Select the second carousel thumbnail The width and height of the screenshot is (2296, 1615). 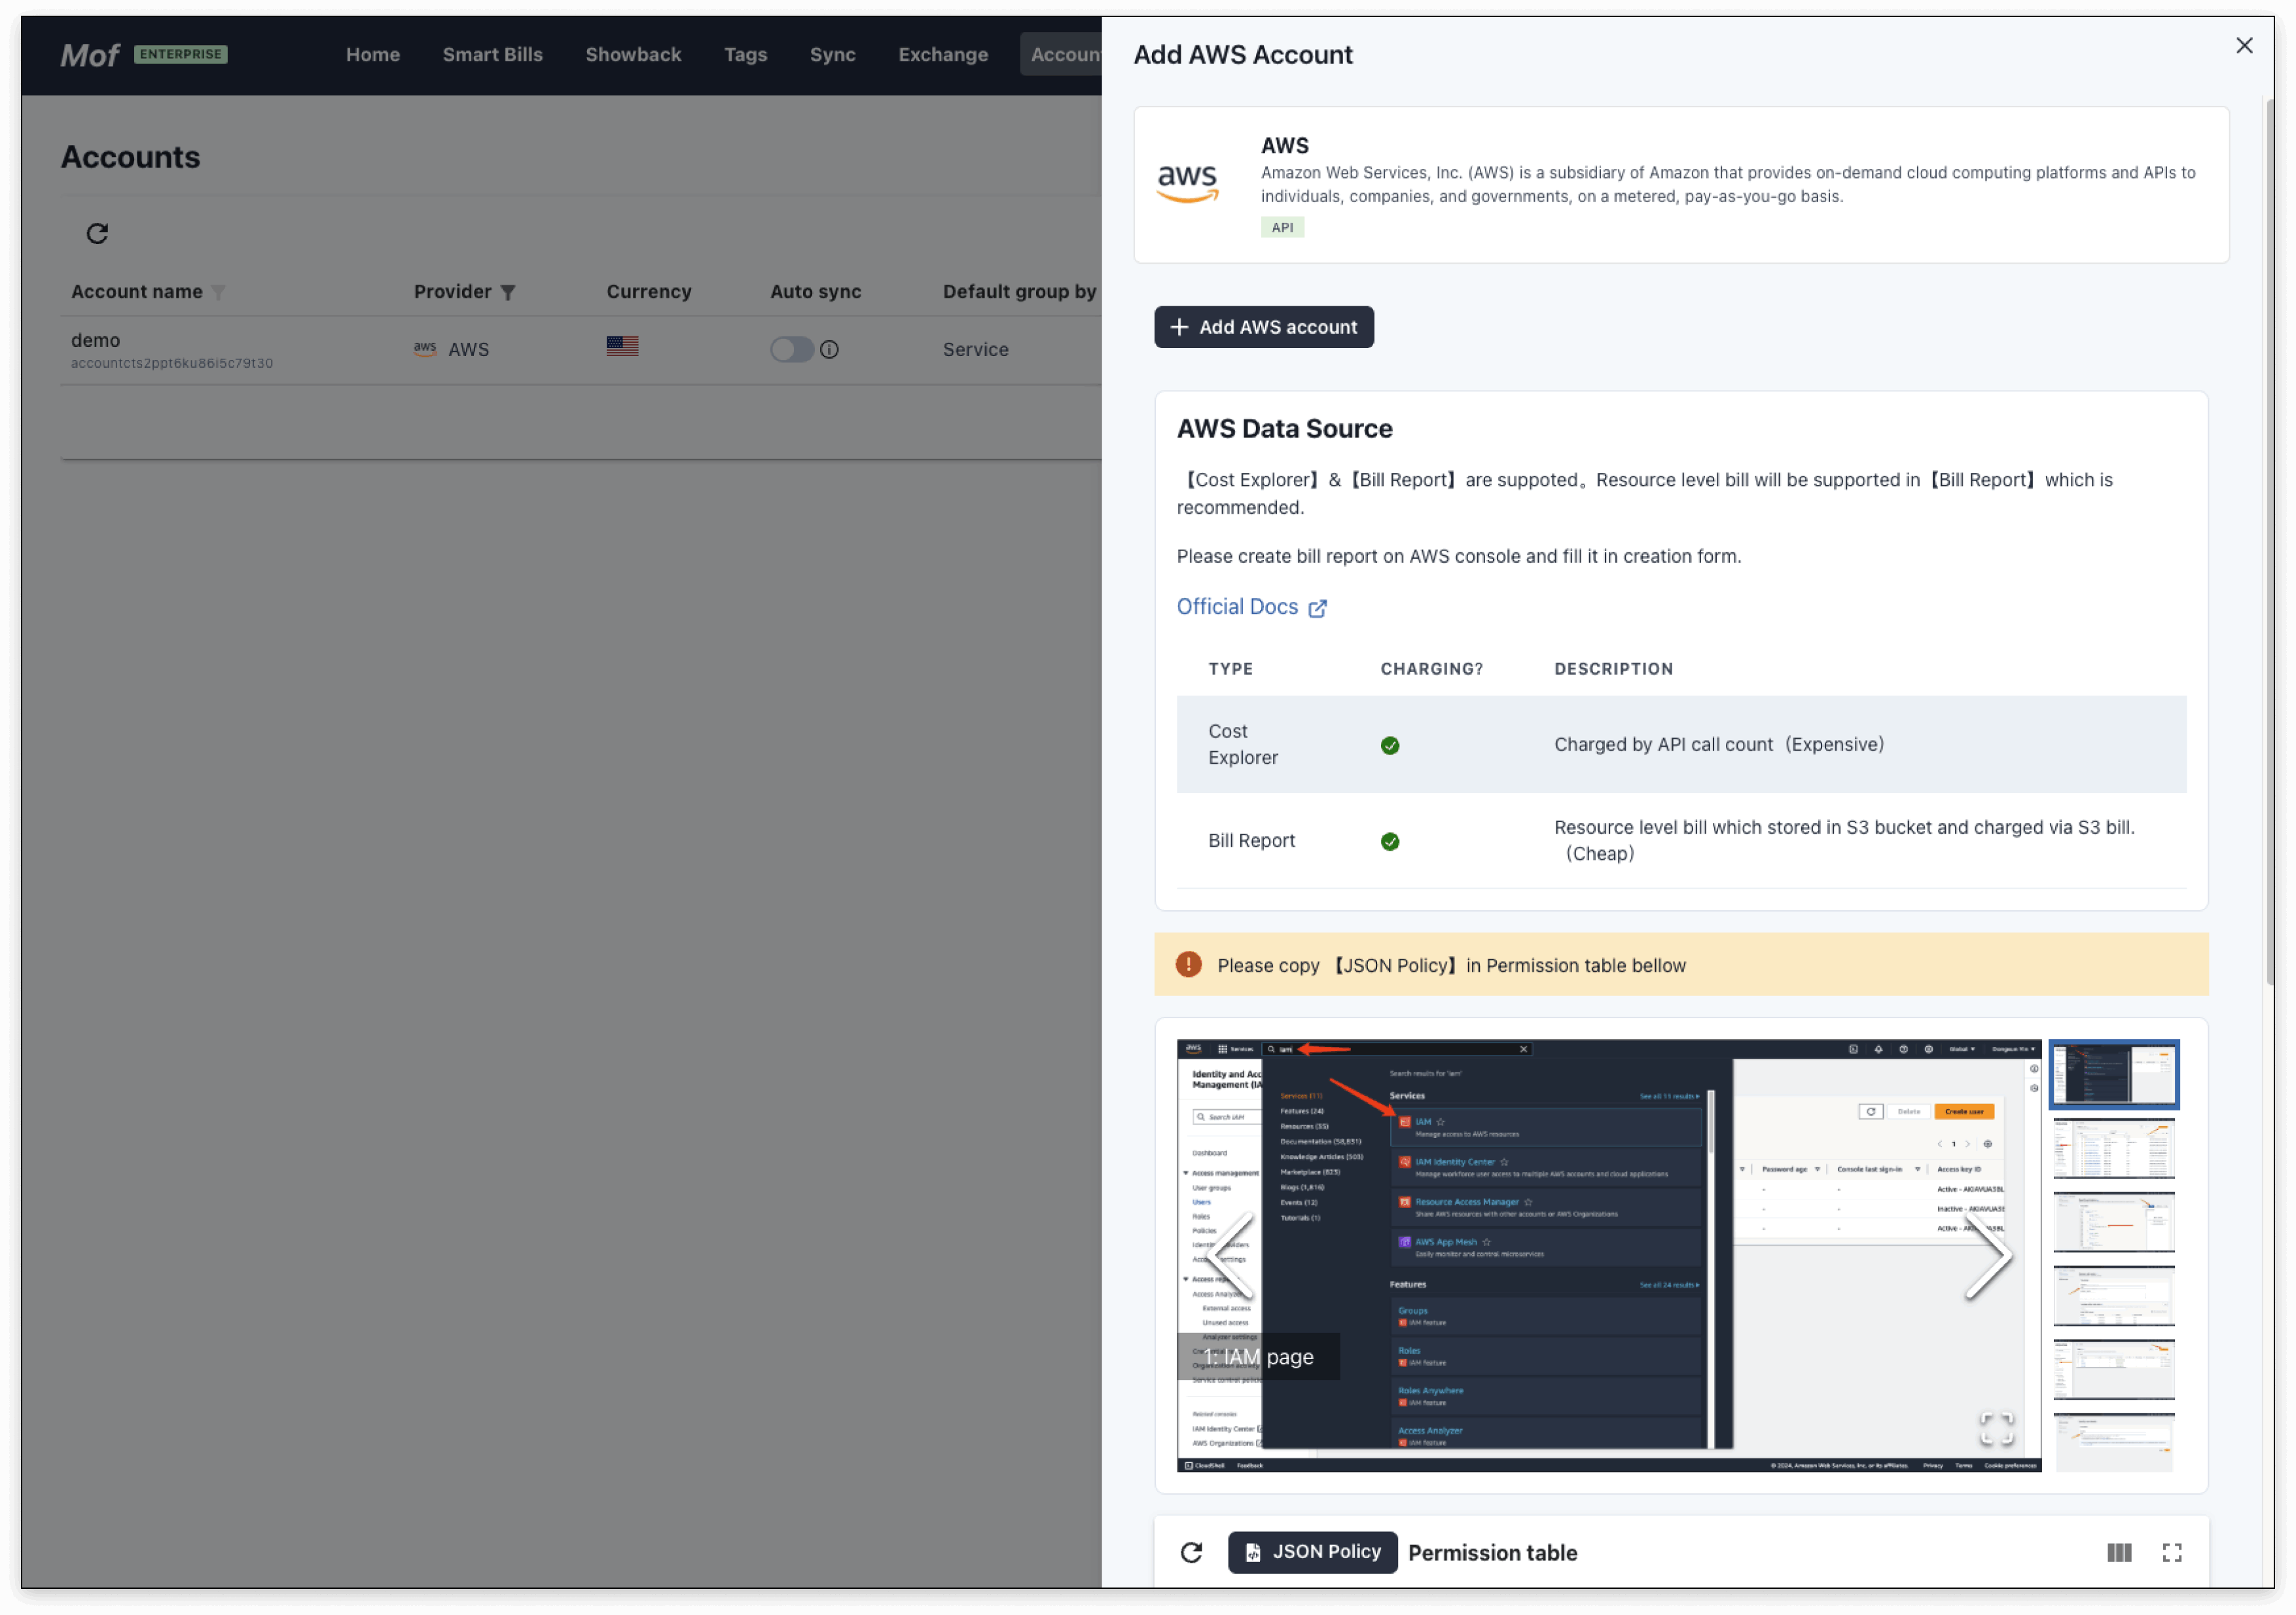click(2114, 1149)
